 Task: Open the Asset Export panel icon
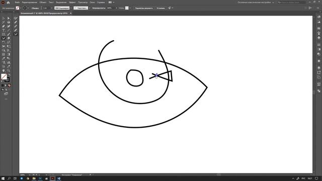point(318,72)
